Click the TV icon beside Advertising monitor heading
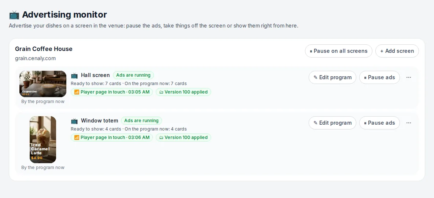 point(14,15)
